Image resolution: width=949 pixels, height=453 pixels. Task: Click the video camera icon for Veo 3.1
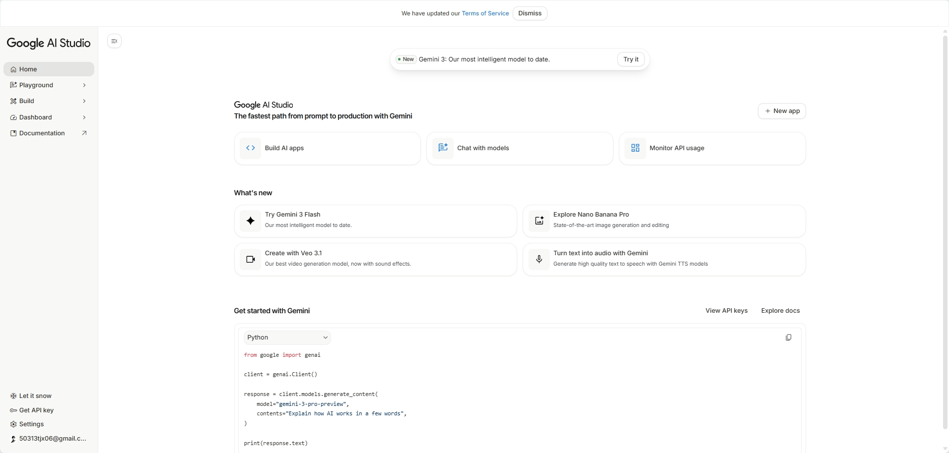[x=251, y=259]
